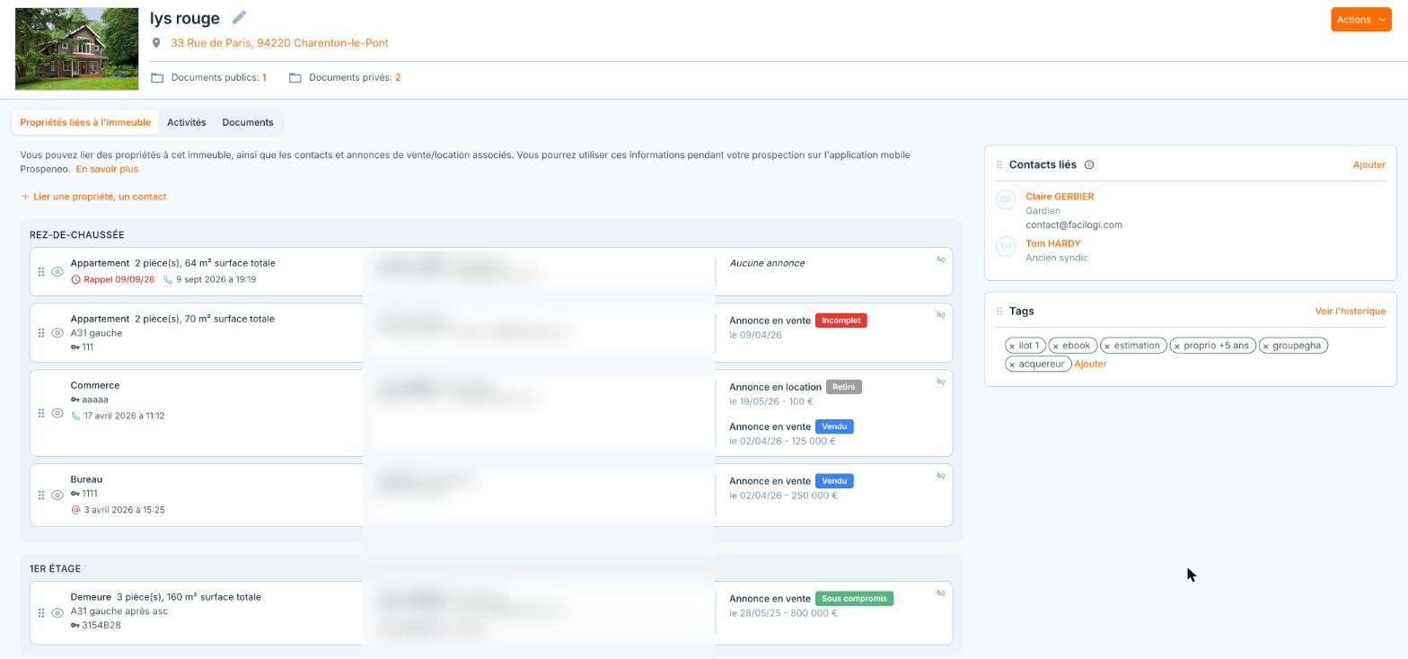1408x659 pixels.
Task: Select Propriétés liées à l'immeuble tab
Action: 85,123
